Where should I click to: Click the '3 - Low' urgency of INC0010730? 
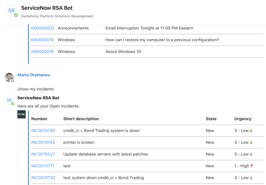click(243, 178)
